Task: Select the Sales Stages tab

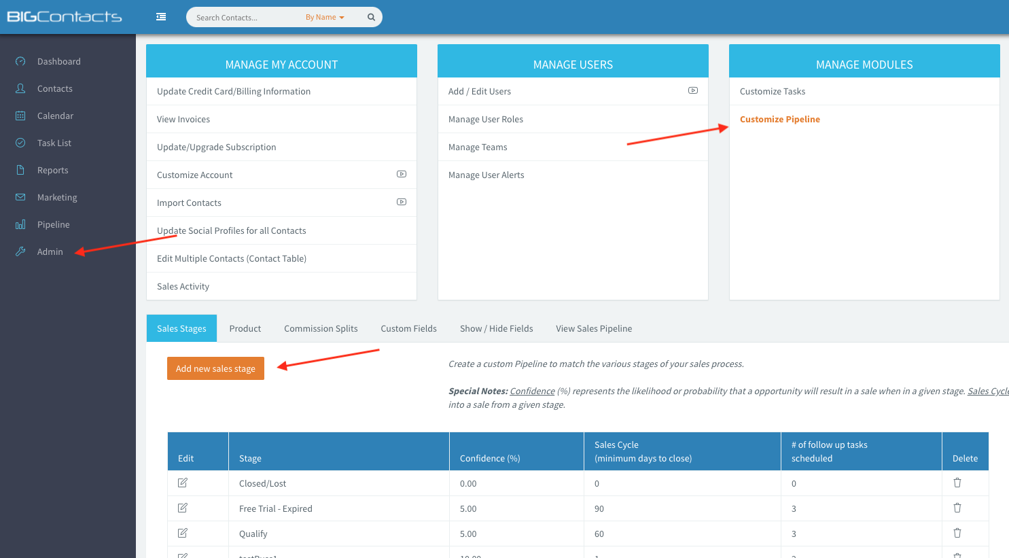Action: pos(181,328)
